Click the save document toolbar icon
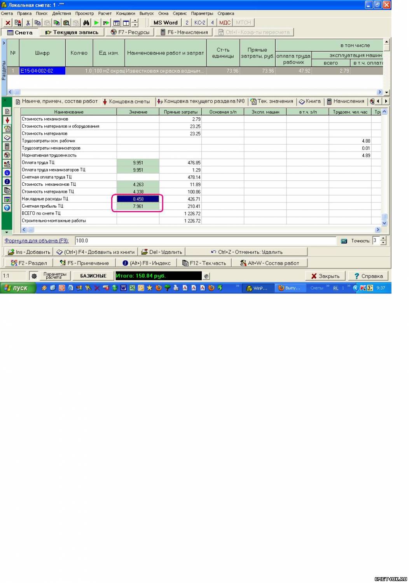The image size is (409, 583). 18,23
